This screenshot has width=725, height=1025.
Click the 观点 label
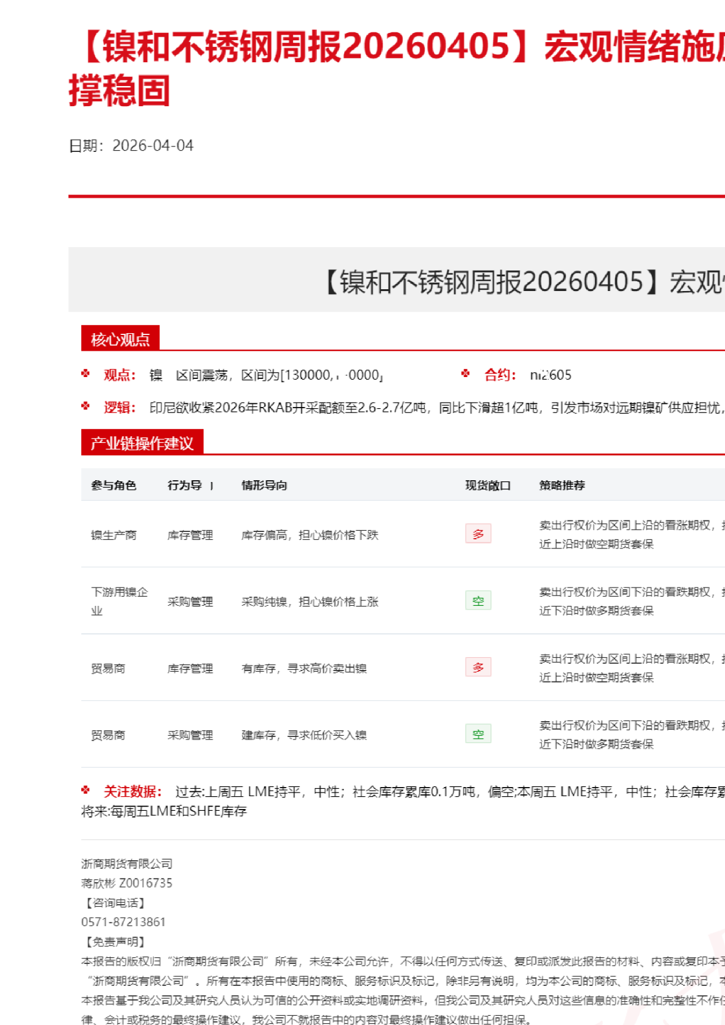120,375
